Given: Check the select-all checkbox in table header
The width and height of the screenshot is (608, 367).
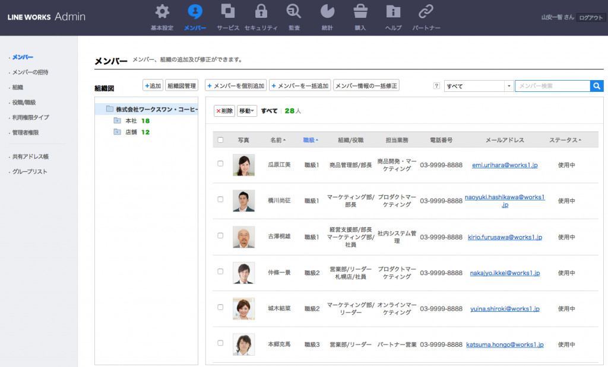Looking at the screenshot, I should [x=220, y=140].
